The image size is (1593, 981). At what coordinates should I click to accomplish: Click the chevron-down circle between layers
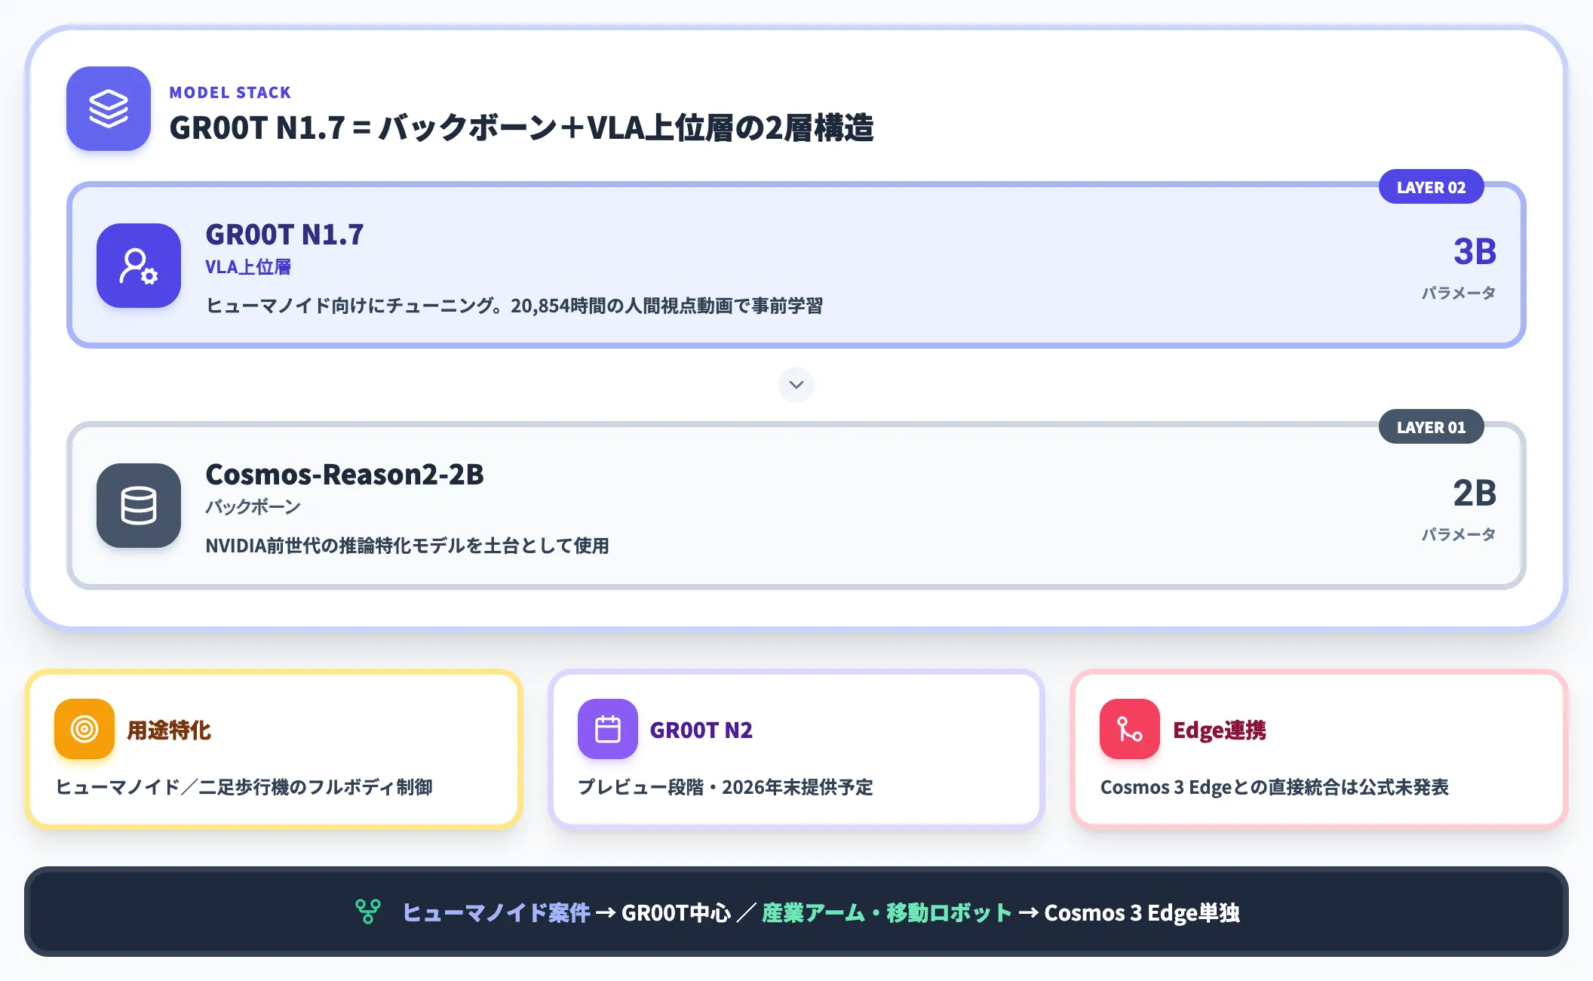[x=796, y=385]
